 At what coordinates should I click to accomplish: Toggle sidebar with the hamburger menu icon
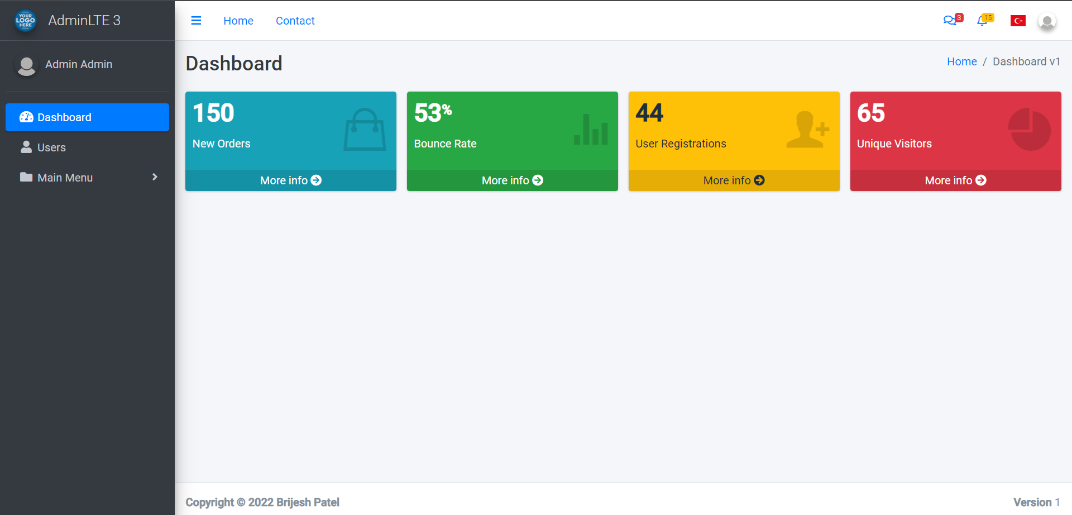pyautogui.click(x=196, y=21)
